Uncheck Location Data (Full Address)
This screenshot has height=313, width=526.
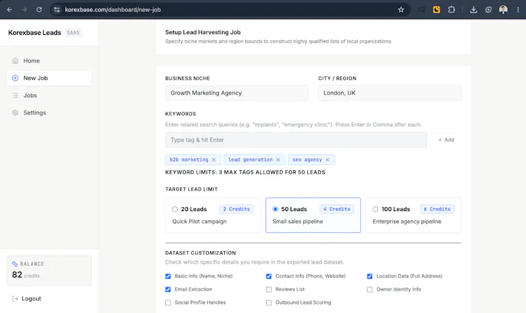coord(370,276)
